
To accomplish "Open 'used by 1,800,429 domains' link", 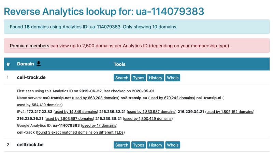I will click(148, 119).
